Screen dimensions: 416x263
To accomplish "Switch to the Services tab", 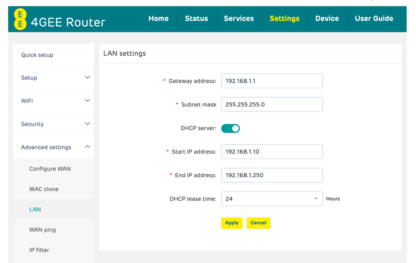I will 239,18.
